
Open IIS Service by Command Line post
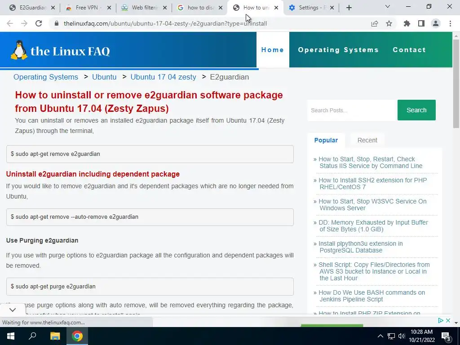[x=371, y=163]
